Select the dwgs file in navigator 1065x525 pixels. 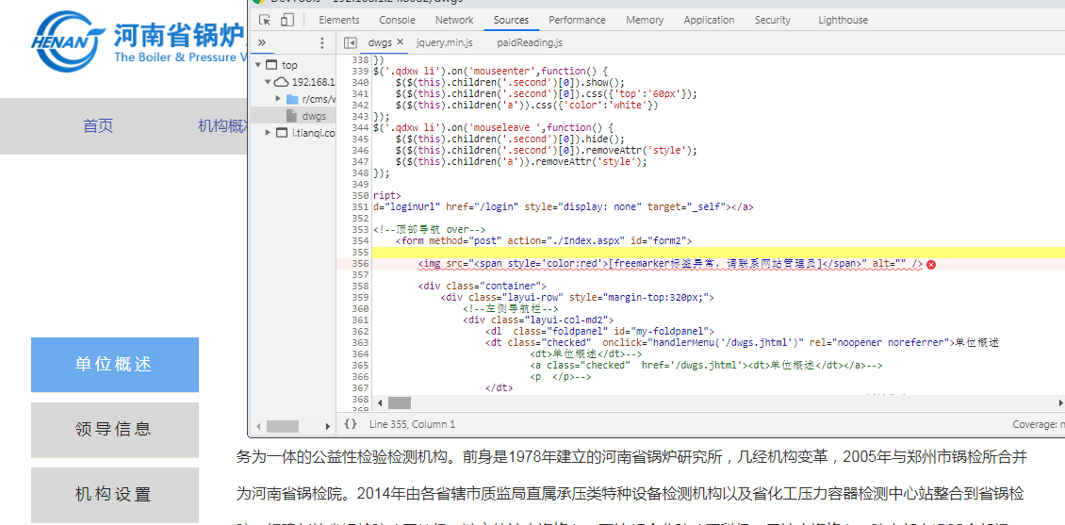pyautogui.click(x=314, y=116)
